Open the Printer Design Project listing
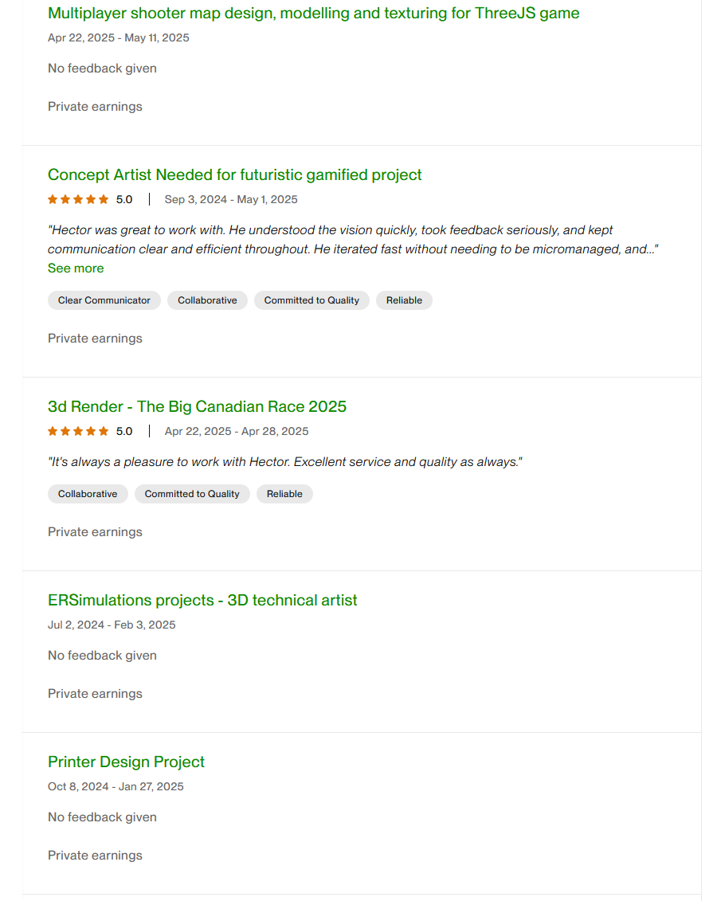The width and height of the screenshot is (717, 901). coord(126,762)
